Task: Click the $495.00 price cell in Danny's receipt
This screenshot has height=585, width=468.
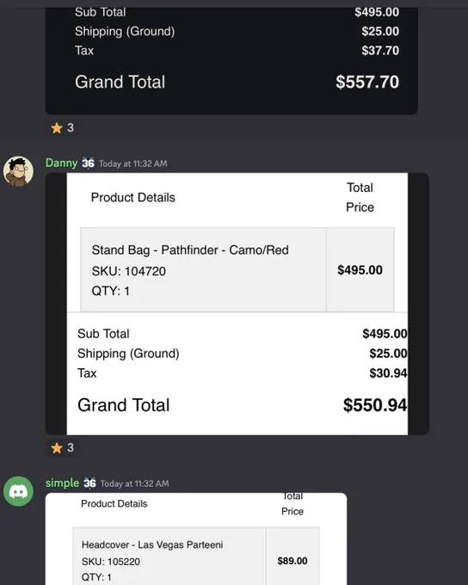Action: [360, 270]
